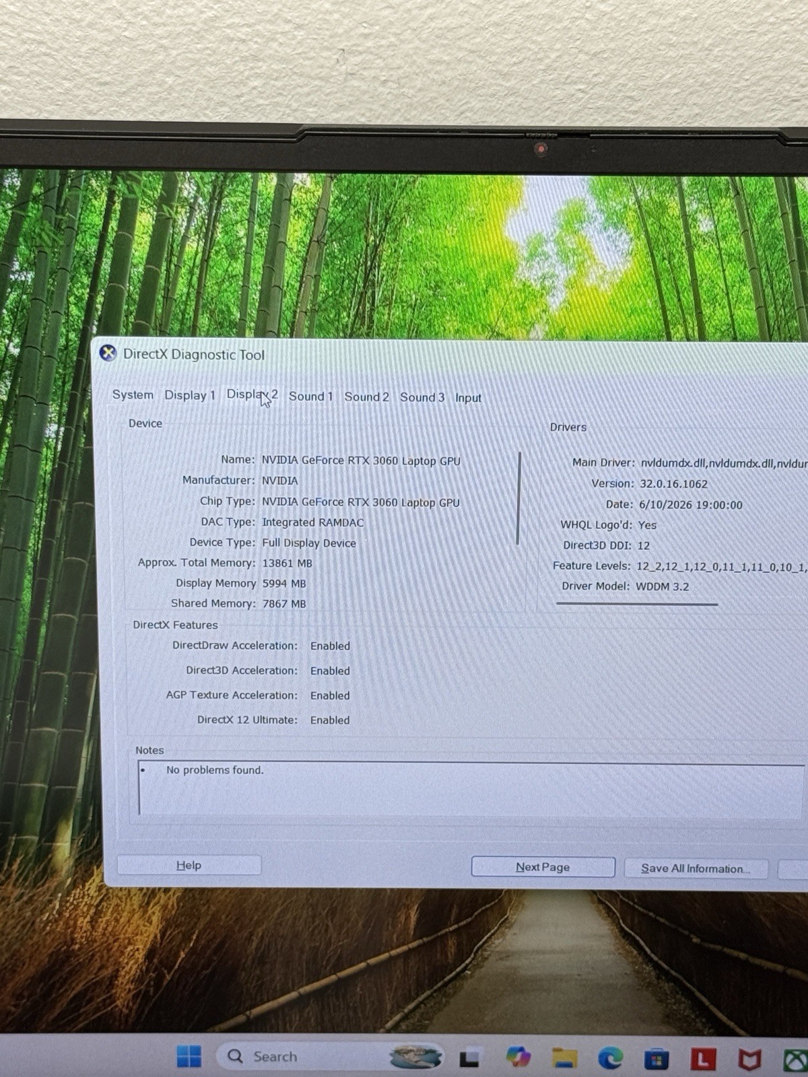
Task: Click driver Version value 32.0.16.1062
Action: (x=673, y=484)
